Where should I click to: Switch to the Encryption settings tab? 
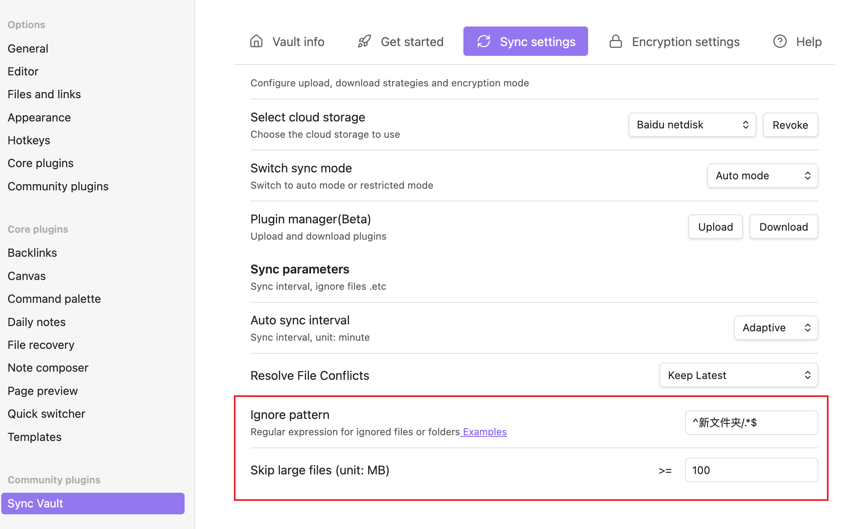[x=685, y=42]
